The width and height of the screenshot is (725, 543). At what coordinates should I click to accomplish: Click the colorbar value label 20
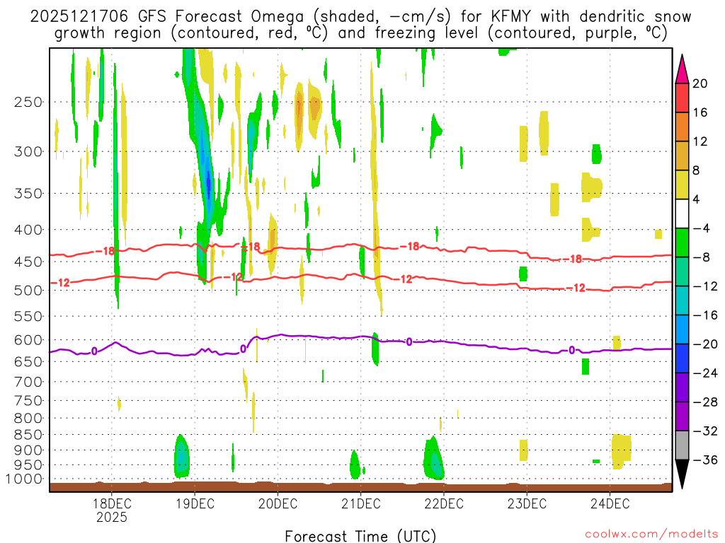point(700,83)
